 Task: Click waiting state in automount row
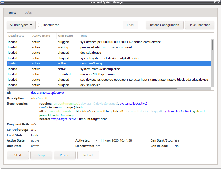point(63,47)
